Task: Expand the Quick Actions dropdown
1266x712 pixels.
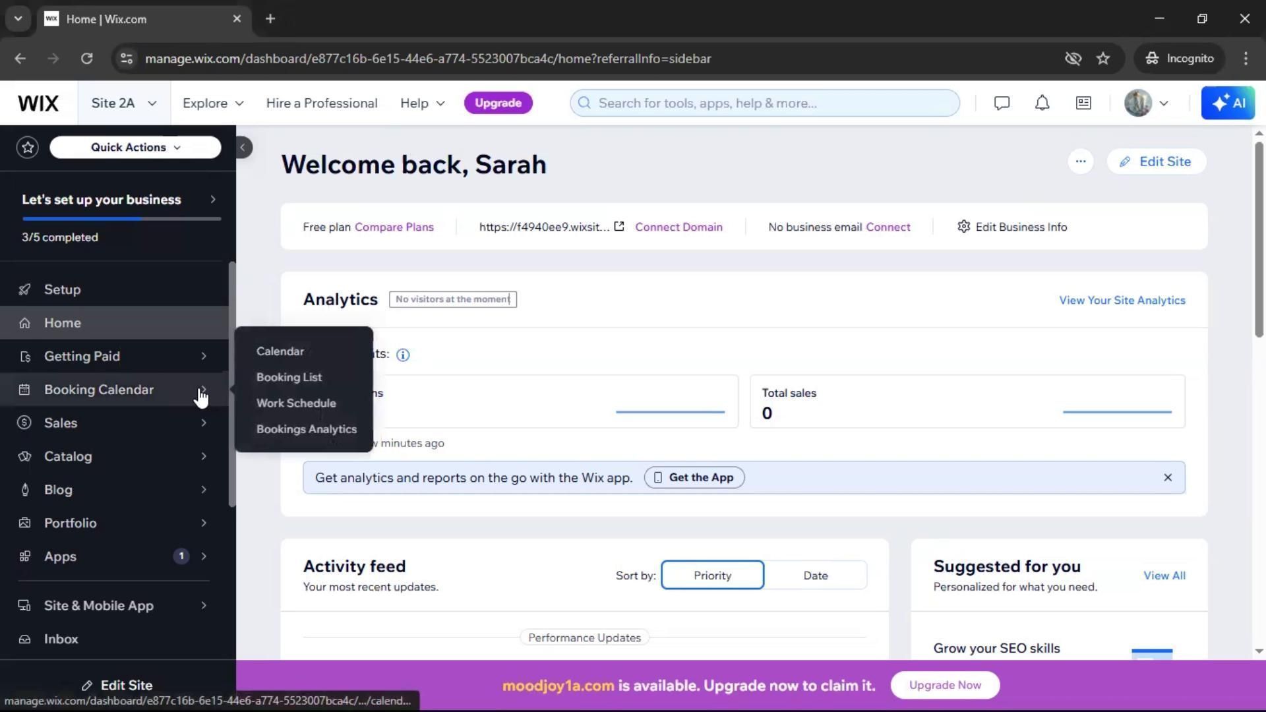Action: click(x=135, y=147)
